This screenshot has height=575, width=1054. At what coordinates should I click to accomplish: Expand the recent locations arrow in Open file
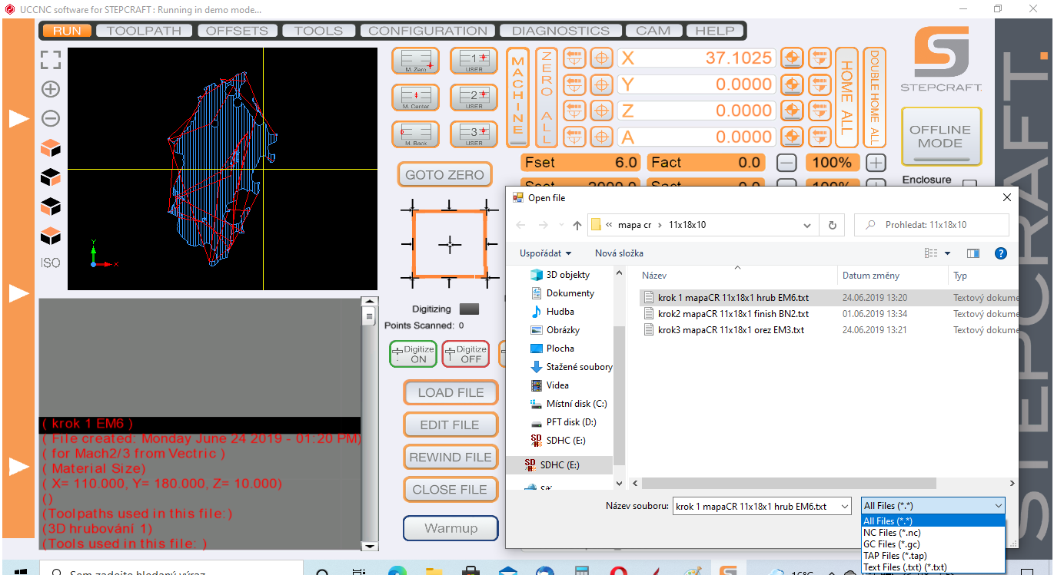tap(563, 226)
